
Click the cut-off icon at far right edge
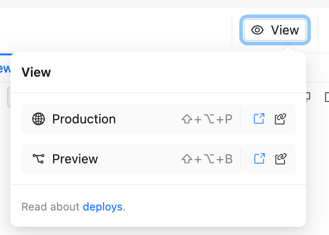point(327,97)
